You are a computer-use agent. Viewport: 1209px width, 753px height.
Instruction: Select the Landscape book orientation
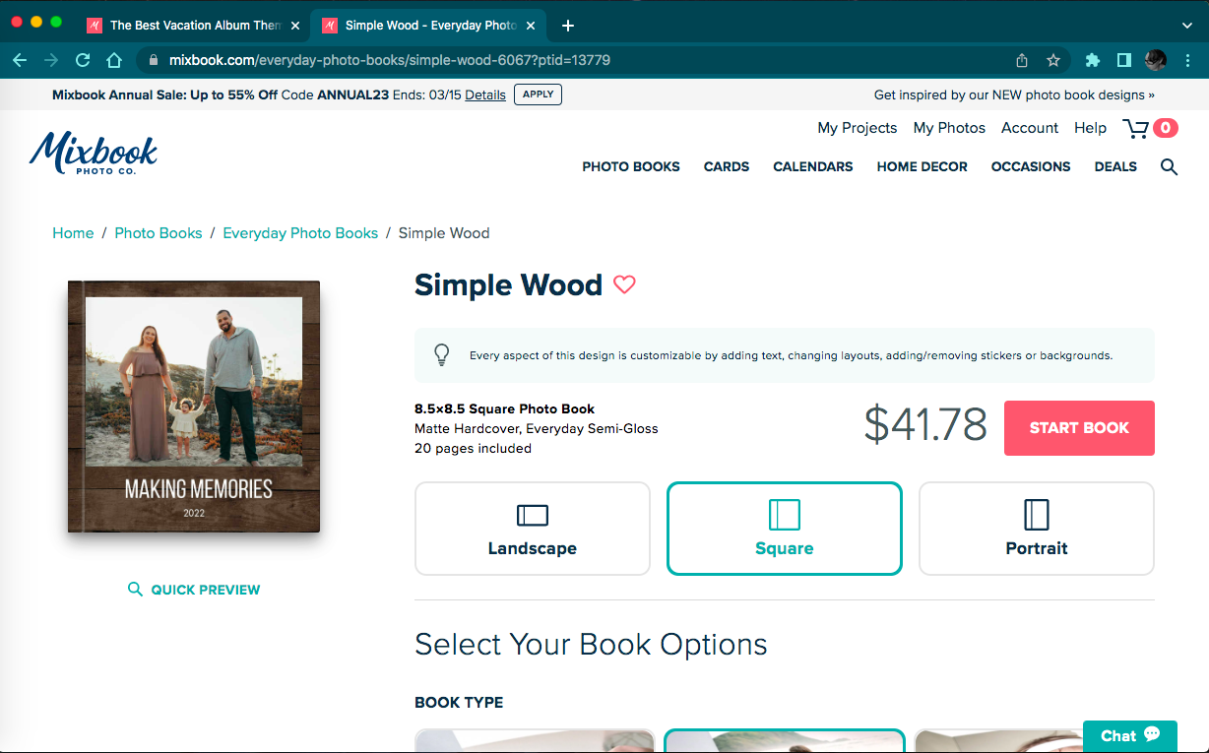pos(532,528)
